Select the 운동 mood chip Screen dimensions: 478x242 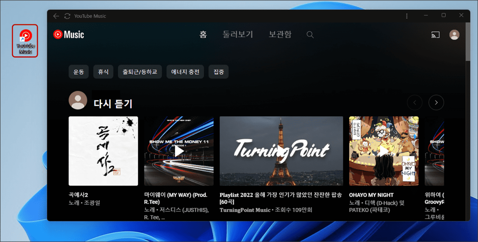coord(78,72)
